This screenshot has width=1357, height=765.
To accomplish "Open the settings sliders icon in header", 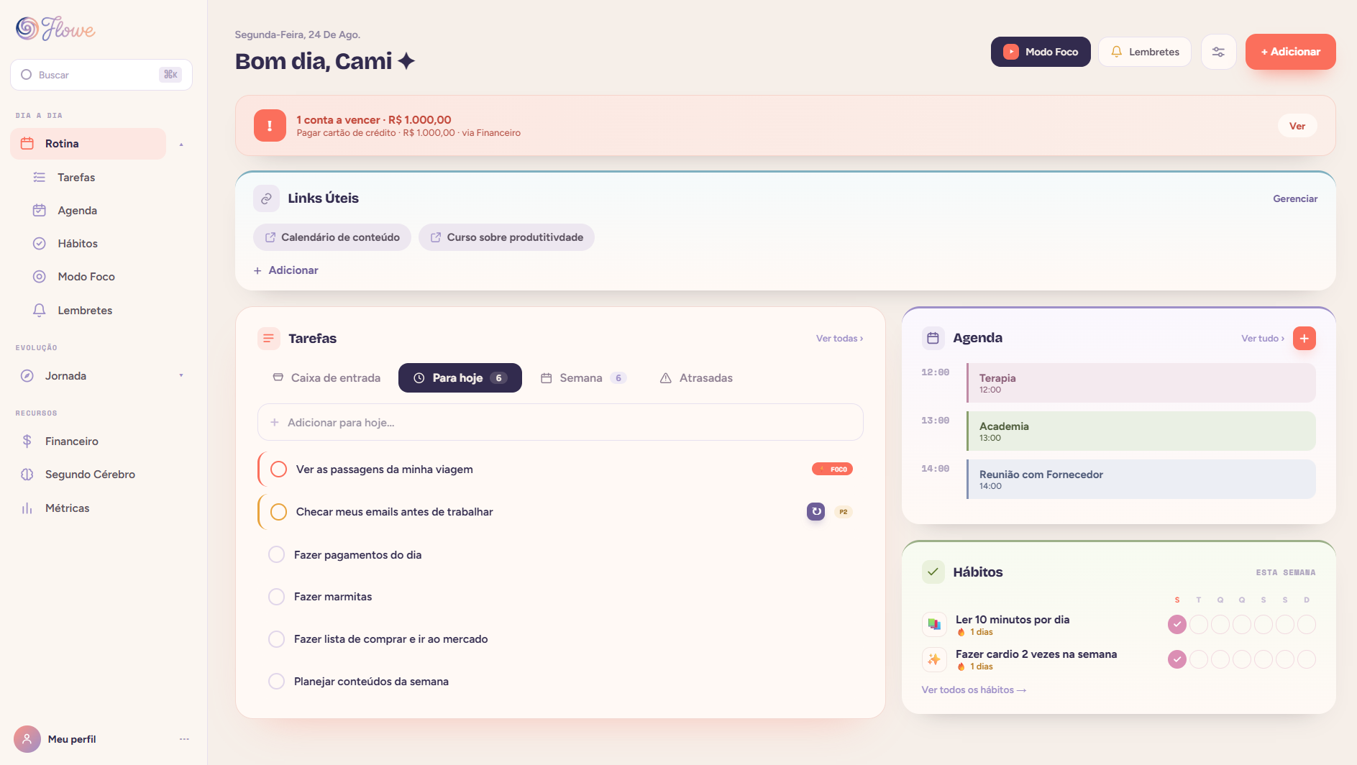I will [1218, 52].
